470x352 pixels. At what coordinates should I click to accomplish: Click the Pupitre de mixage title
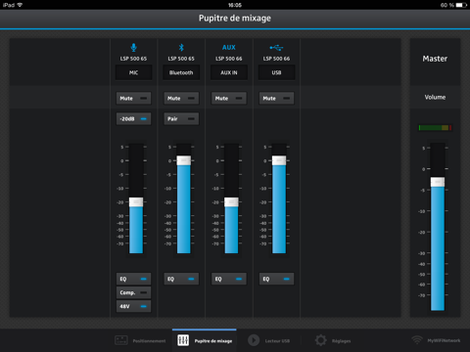coord(235,19)
